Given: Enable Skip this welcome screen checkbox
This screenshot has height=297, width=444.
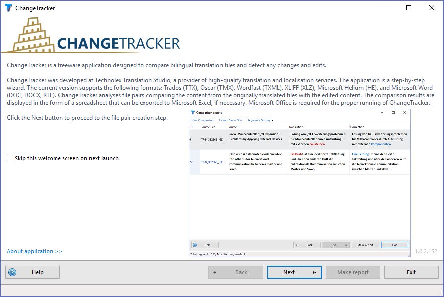Looking at the screenshot, I should [10, 158].
